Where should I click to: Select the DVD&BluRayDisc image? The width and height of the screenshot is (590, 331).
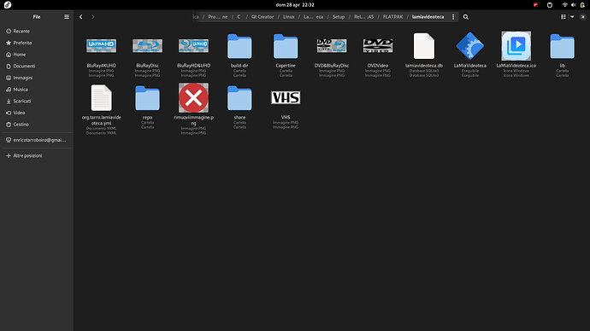[x=332, y=46]
